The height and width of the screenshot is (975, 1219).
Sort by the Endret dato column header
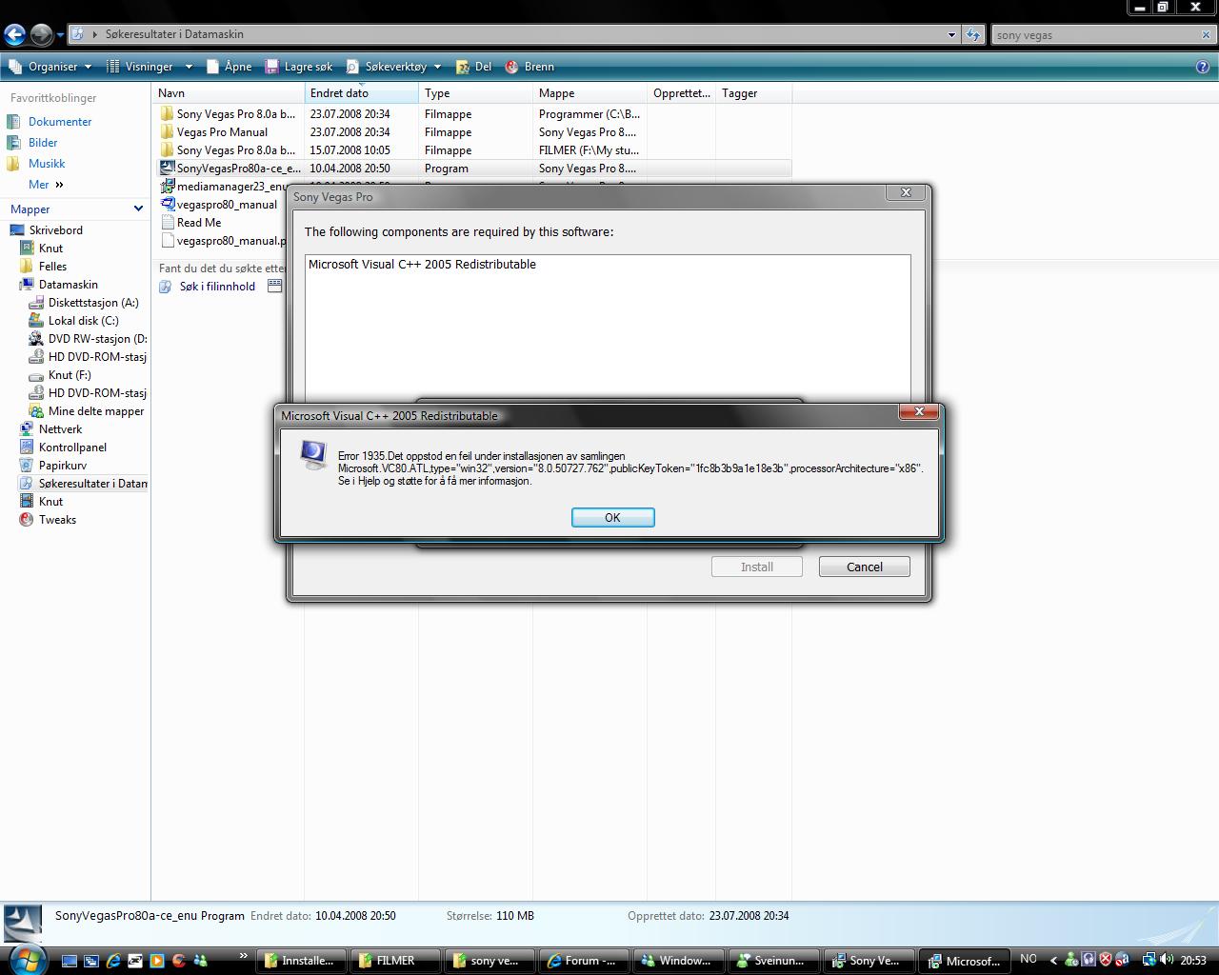pyautogui.click(x=362, y=93)
